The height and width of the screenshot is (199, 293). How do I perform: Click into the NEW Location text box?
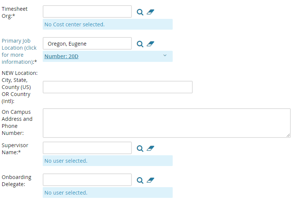click(118, 87)
